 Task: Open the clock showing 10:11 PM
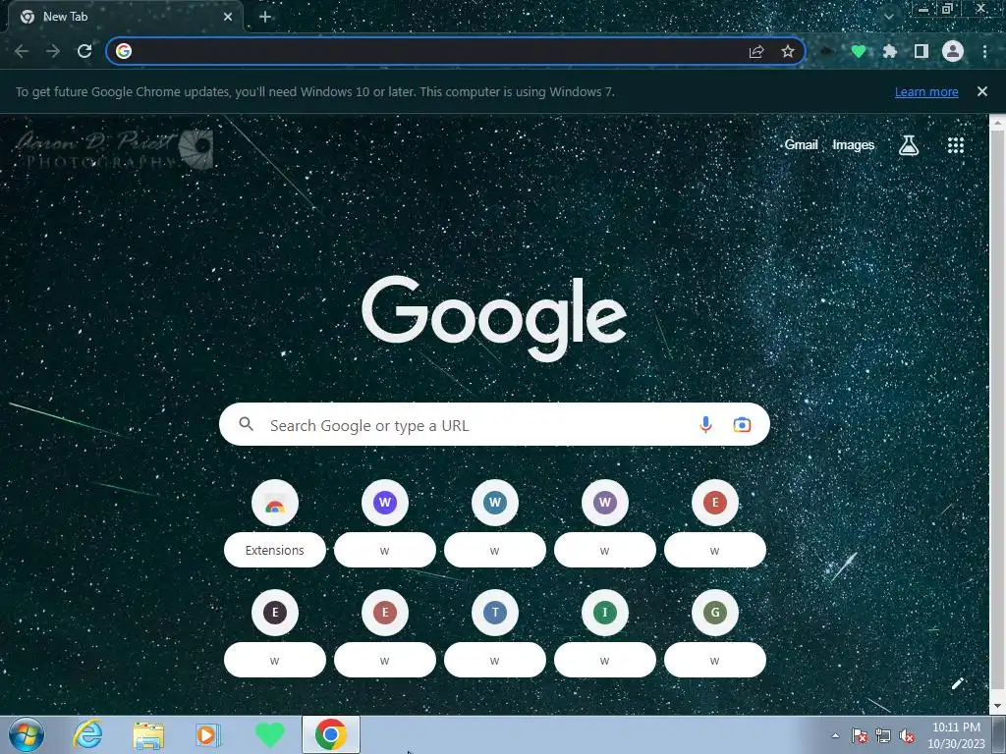tap(956, 735)
